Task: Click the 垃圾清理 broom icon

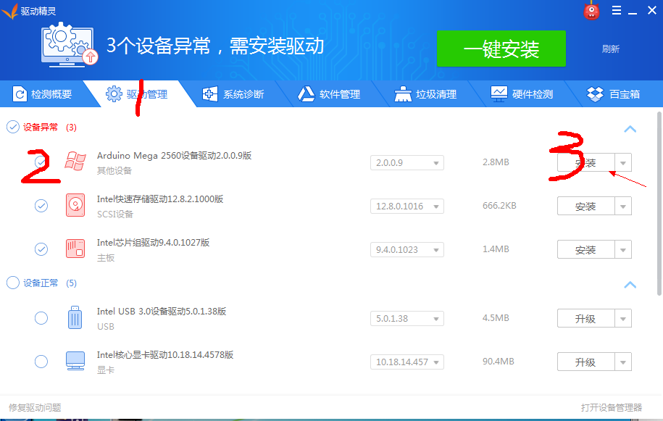Action: pos(403,94)
